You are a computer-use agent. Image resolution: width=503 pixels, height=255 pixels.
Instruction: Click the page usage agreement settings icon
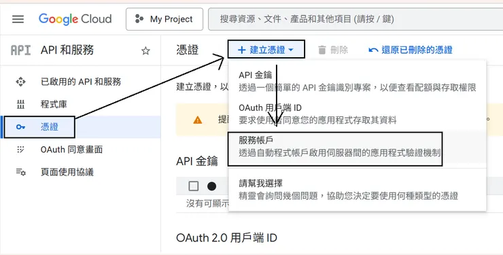point(21,172)
